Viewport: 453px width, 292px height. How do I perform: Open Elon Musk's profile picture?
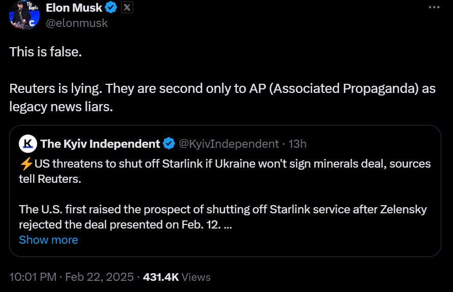coord(24,15)
